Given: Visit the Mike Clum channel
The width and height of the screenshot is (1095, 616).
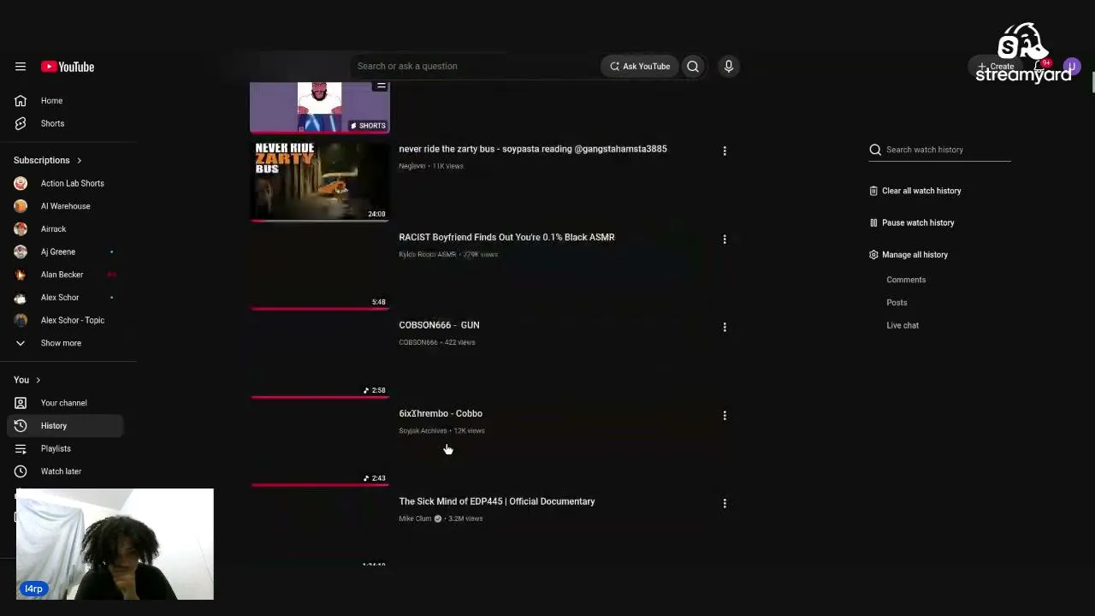Looking at the screenshot, I should [415, 518].
